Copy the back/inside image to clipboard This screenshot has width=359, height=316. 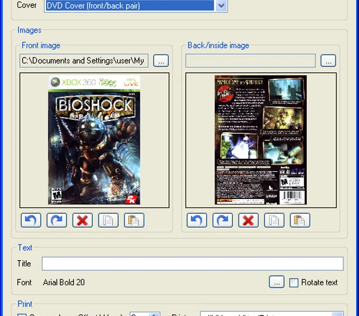275,220
